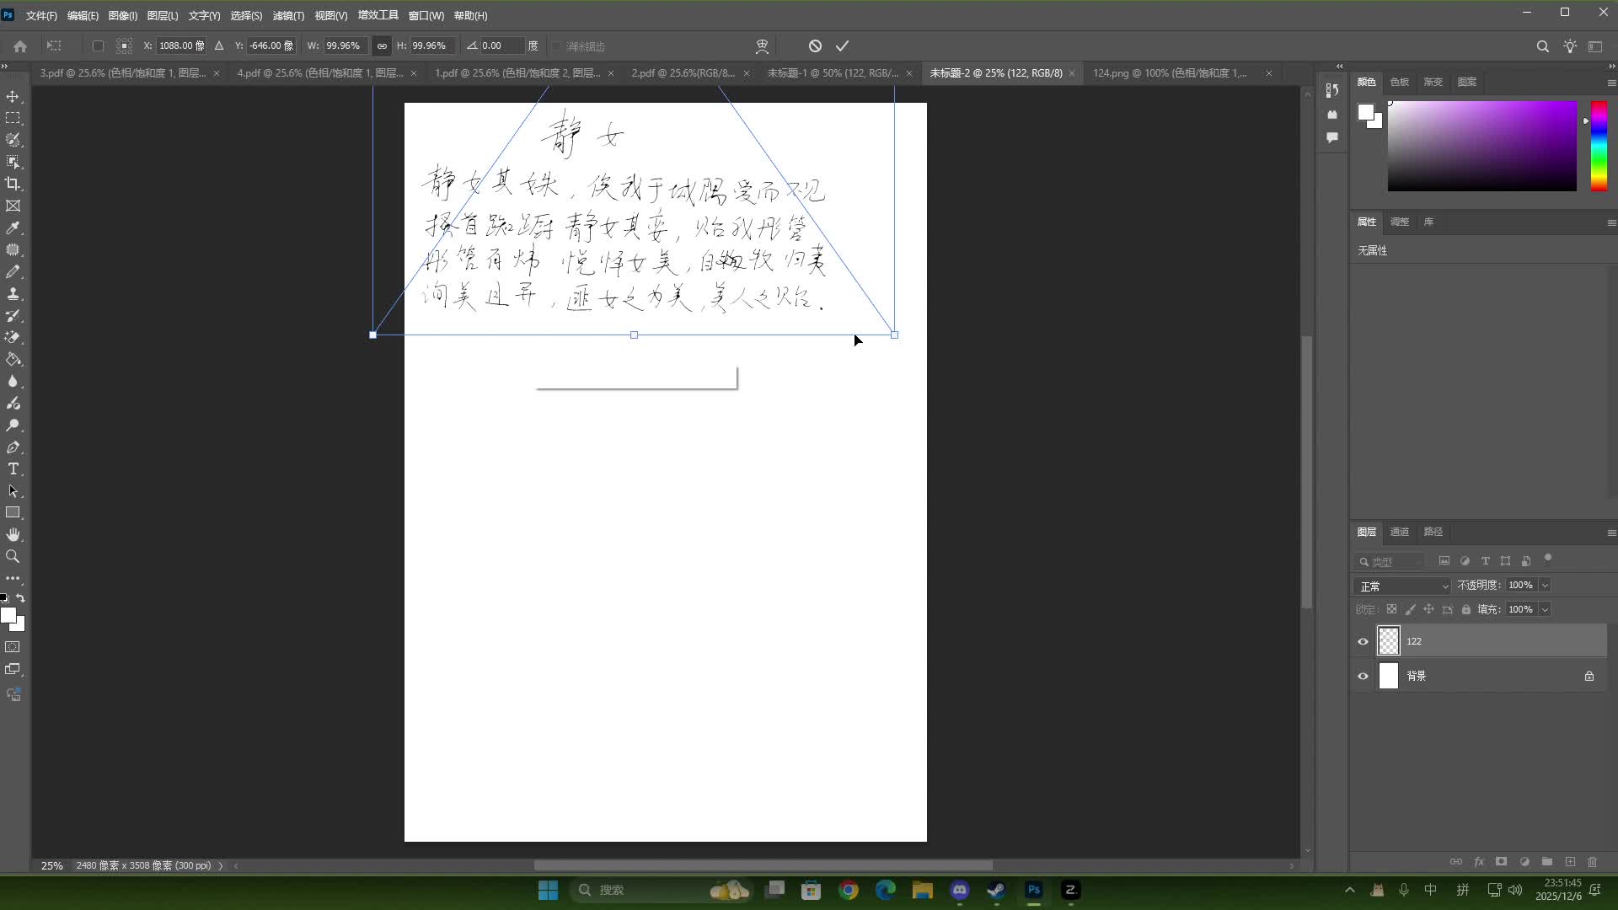Screen dimensions: 1618x910
Task: Commit the transform with checkmark icon
Action: click(842, 46)
